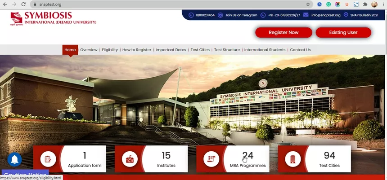Open the Grammarly extension icon

coord(328,4)
